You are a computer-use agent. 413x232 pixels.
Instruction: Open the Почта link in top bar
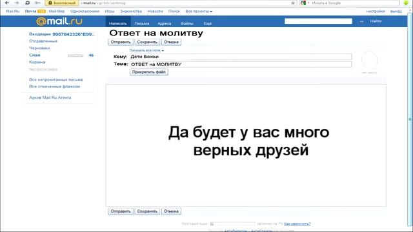pyautogui.click(x=30, y=12)
